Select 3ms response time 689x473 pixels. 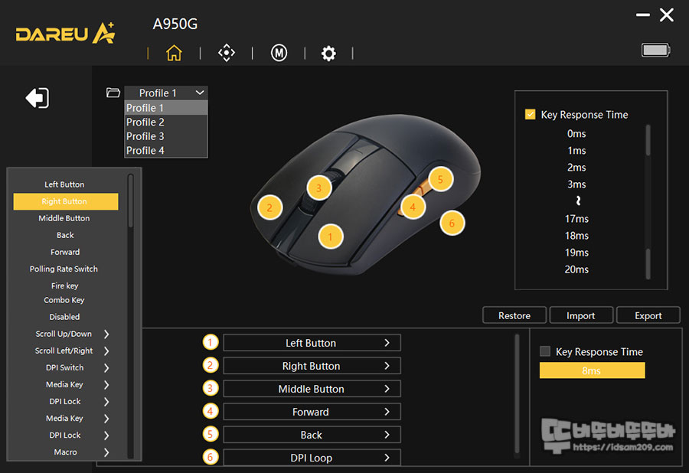point(576,184)
